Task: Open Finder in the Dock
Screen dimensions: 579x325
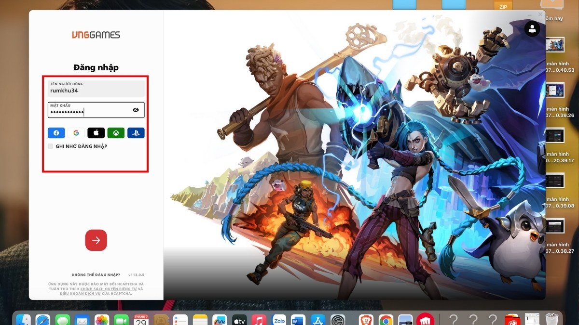Action: (23, 321)
